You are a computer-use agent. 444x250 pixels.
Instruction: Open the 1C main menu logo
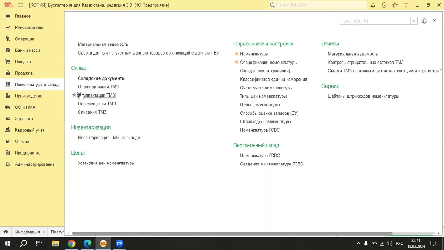pyautogui.click(x=9, y=5)
